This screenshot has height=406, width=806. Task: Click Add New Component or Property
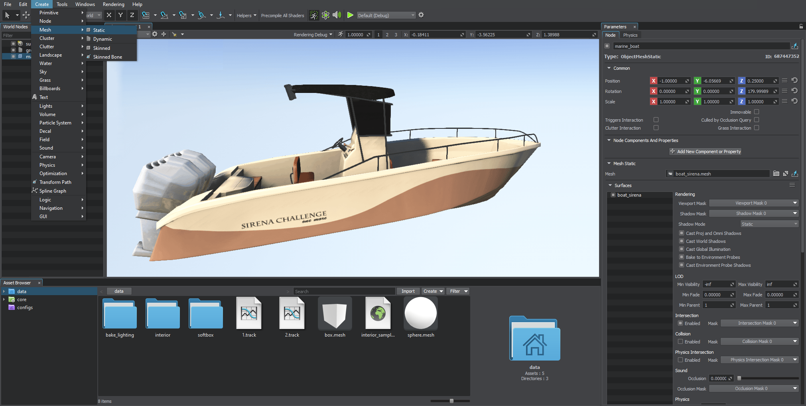click(705, 152)
